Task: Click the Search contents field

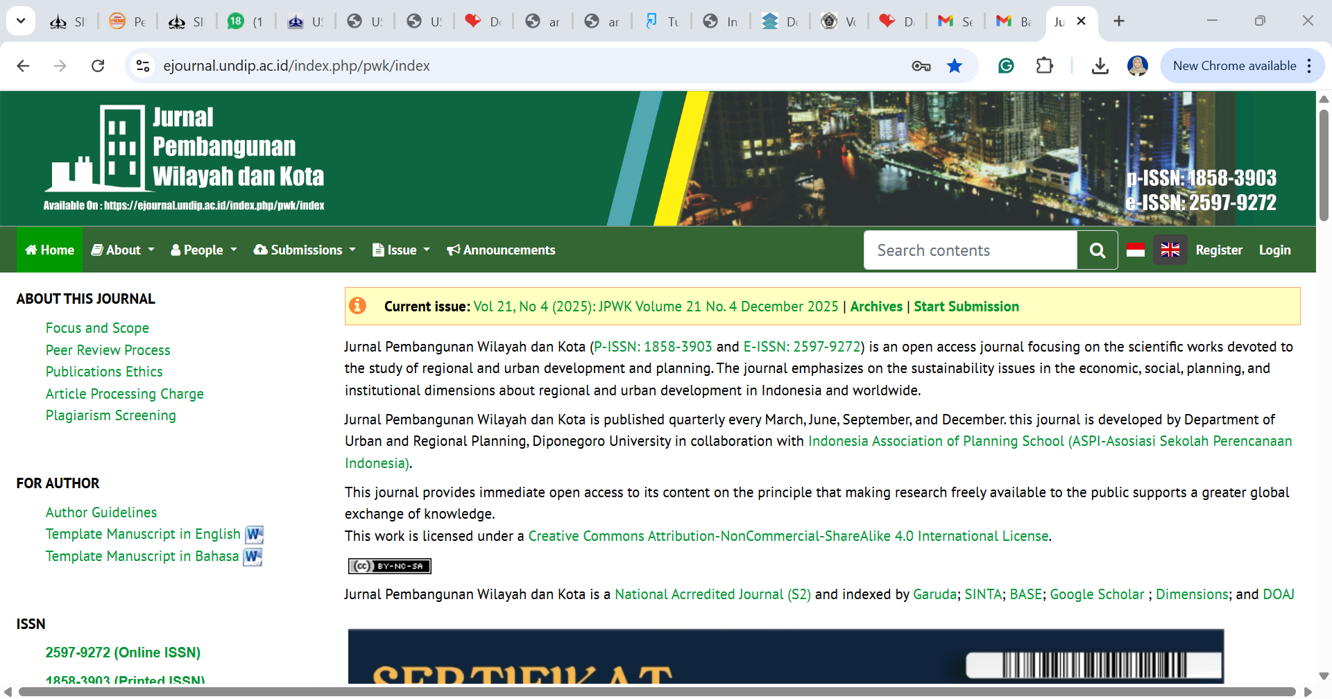Action: [970, 250]
